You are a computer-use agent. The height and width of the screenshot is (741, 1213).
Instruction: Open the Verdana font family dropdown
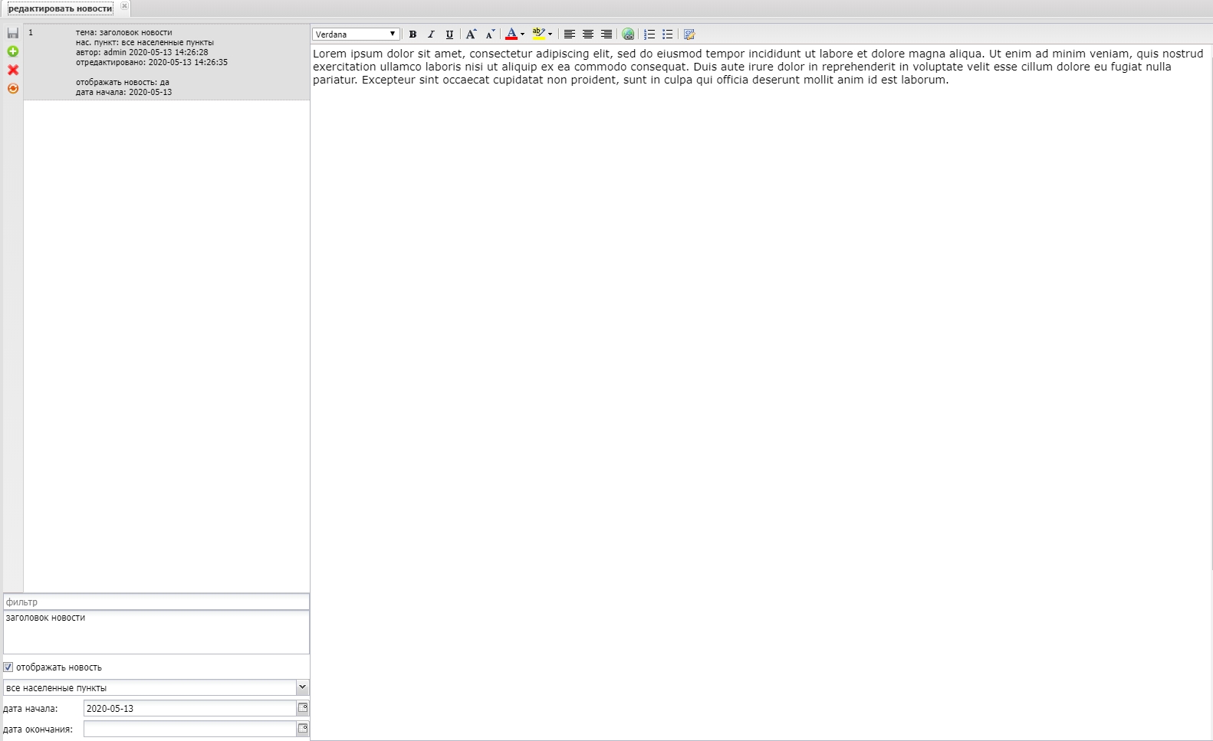[x=356, y=34]
